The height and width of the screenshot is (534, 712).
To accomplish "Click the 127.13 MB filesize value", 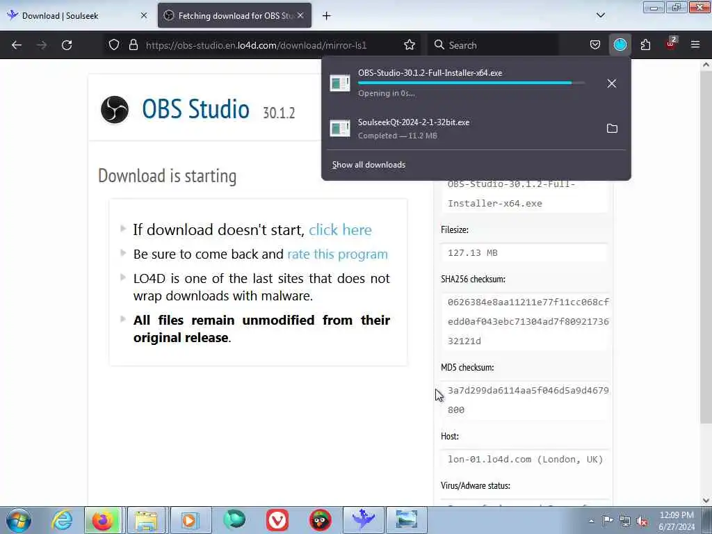I will point(473,253).
